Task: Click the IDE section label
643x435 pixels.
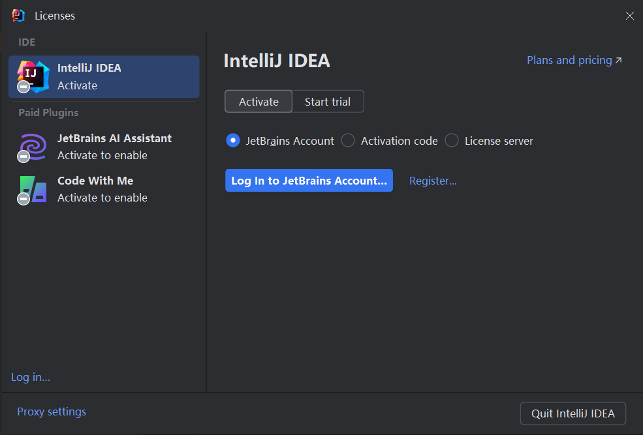Action: coord(27,42)
